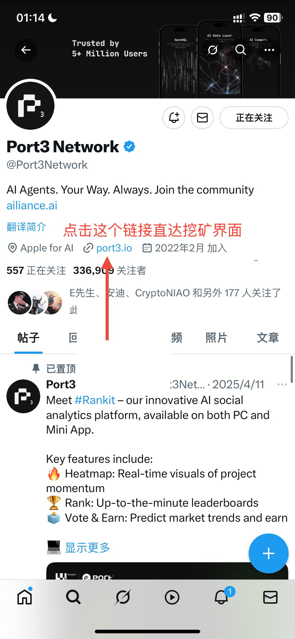Toggle the 正在关注 following button
295x639 pixels.
click(254, 118)
